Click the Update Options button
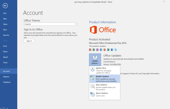The image size is (170, 109). pyautogui.click(x=95, y=60)
